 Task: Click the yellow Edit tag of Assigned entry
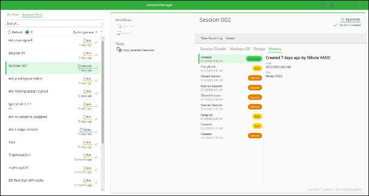point(257,117)
